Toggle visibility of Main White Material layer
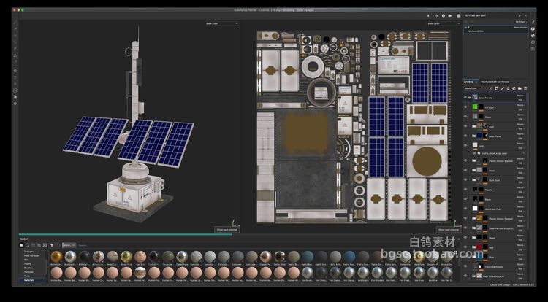The image size is (548, 302). point(465,276)
